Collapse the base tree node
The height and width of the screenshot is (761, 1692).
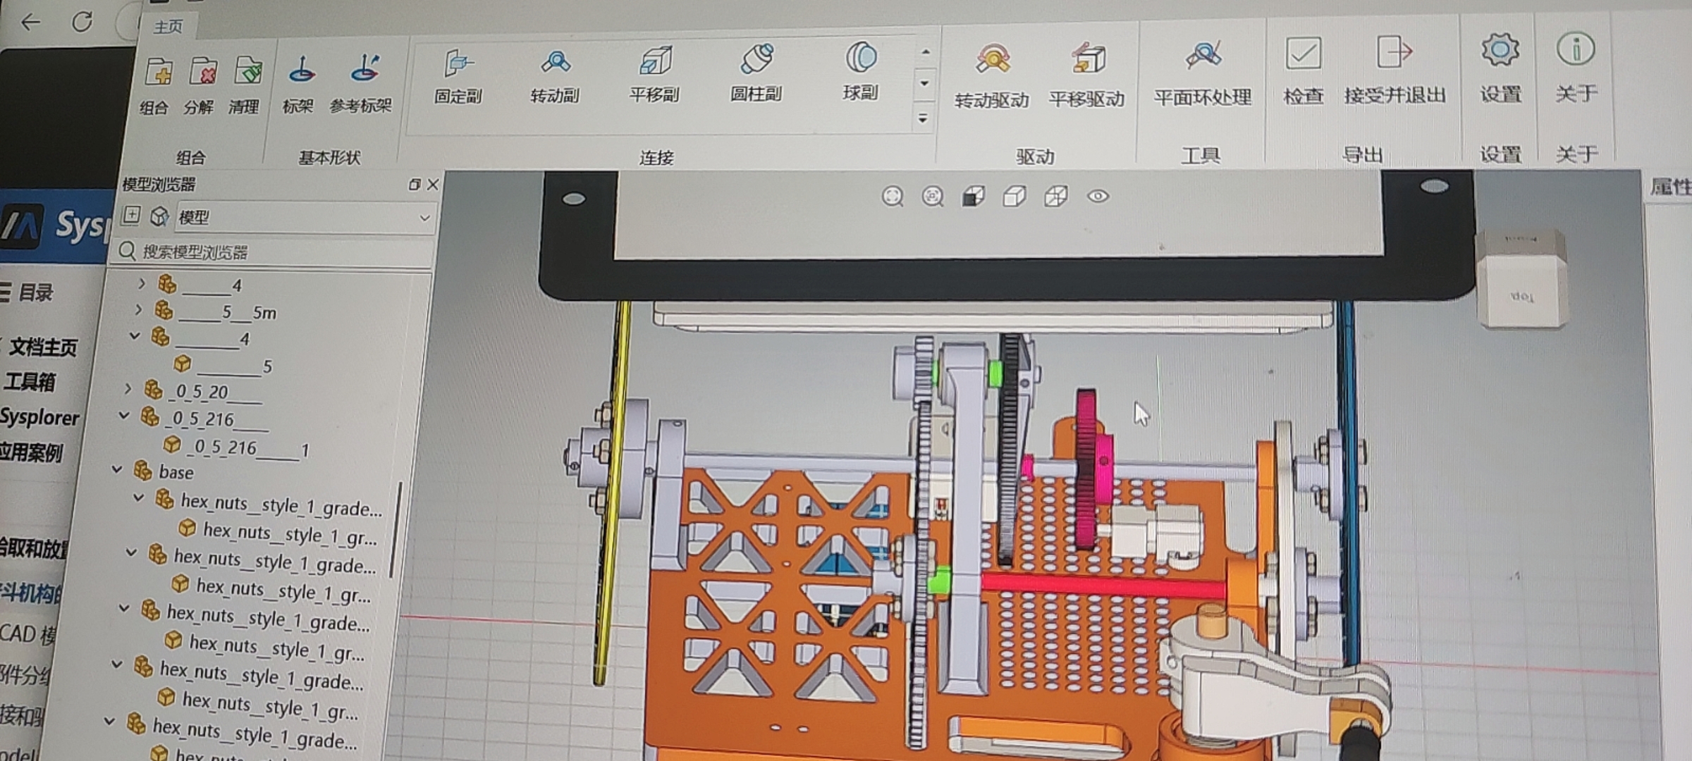click(x=117, y=469)
